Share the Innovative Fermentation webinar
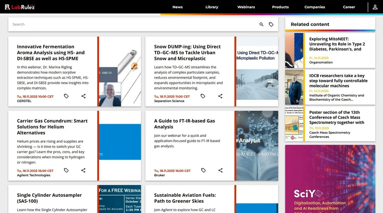Image resolution: width=383 pixels, height=213 pixels. click(84, 96)
